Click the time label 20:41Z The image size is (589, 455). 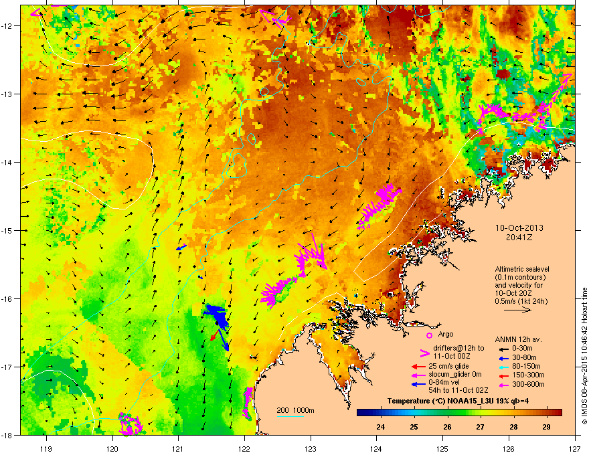point(519,238)
